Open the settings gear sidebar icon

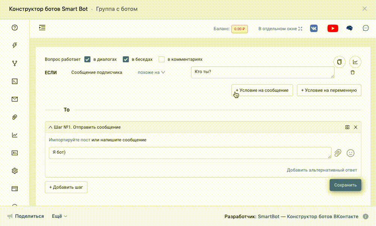tap(15, 171)
